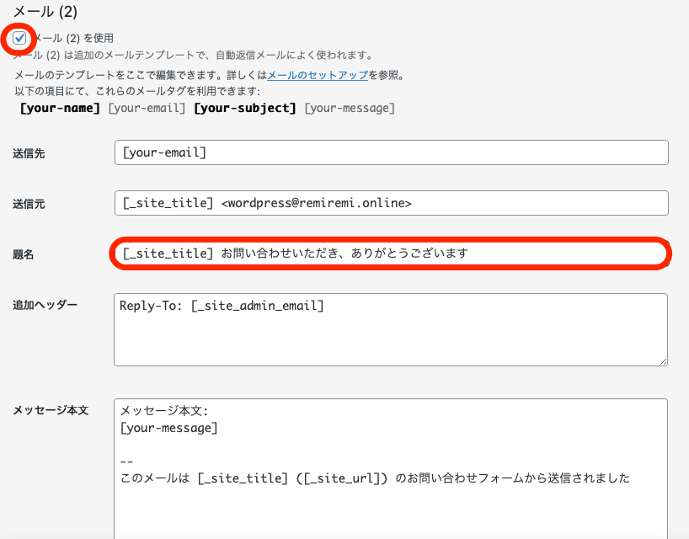The width and height of the screenshot is (689, 539).
Task: Click the [_site_url] text in message body
Action: (x=341, y=478)
